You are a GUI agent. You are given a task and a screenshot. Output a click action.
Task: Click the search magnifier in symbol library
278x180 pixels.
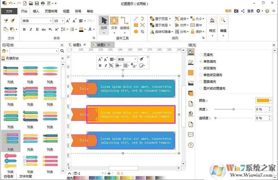pos(62,51)
